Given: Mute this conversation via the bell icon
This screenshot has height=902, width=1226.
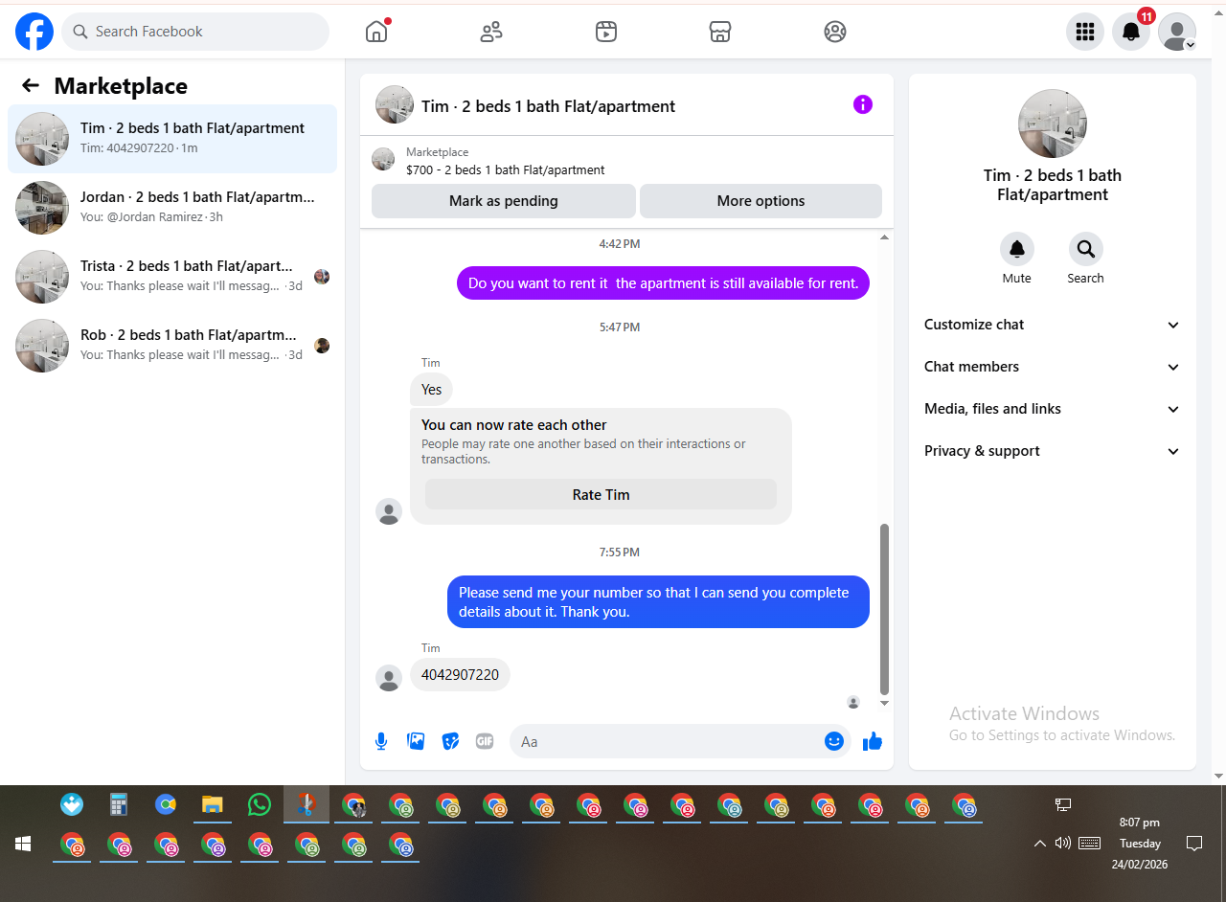Looking at the screenshot, I should tap(1017, 249).
